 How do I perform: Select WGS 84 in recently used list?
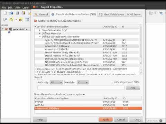tap(88, 105)
